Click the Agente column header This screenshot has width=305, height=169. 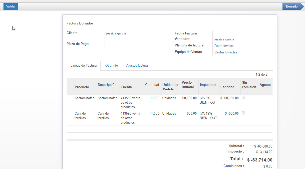click(x=265, y=85)
